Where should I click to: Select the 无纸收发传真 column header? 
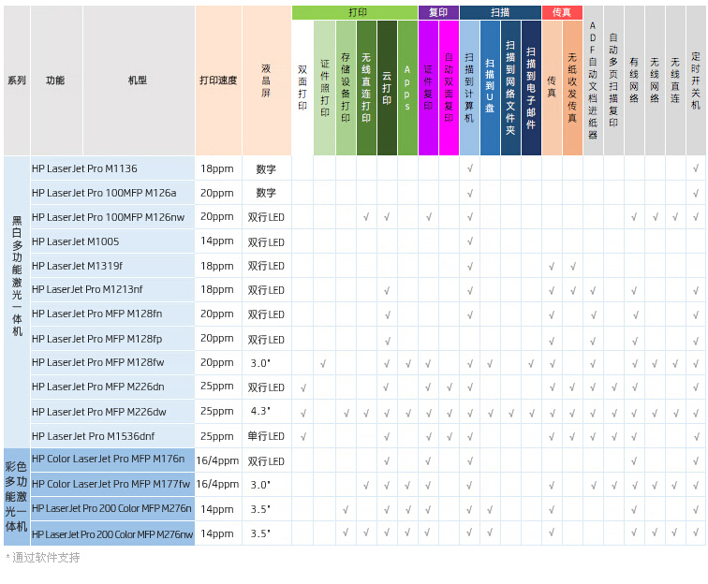pos(572,88)
